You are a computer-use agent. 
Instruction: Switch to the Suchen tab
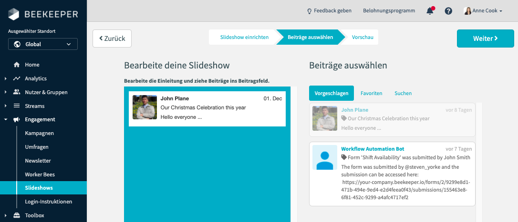[x=403, y=94]
